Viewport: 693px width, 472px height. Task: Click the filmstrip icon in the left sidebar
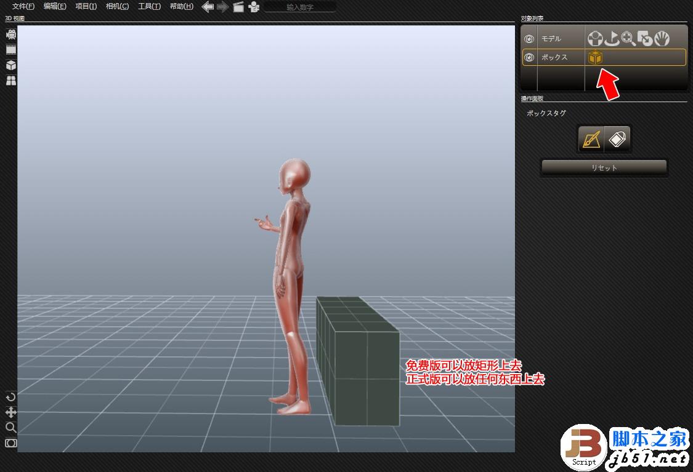pyautogui.click(x=10, y=49)
